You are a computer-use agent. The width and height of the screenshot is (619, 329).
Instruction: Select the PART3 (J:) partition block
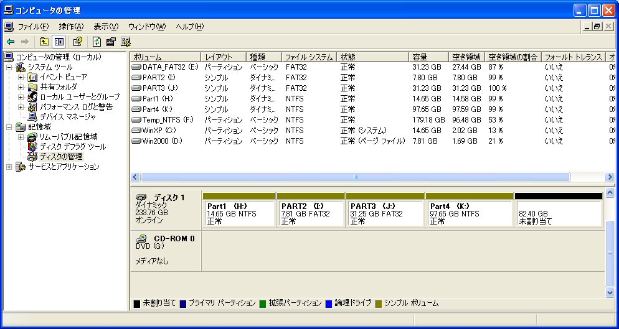pyautogui.click(x=385, y=210)
